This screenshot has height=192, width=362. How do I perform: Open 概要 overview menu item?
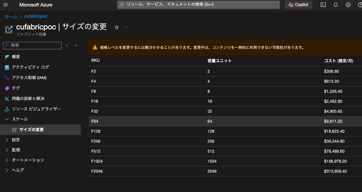16,57
